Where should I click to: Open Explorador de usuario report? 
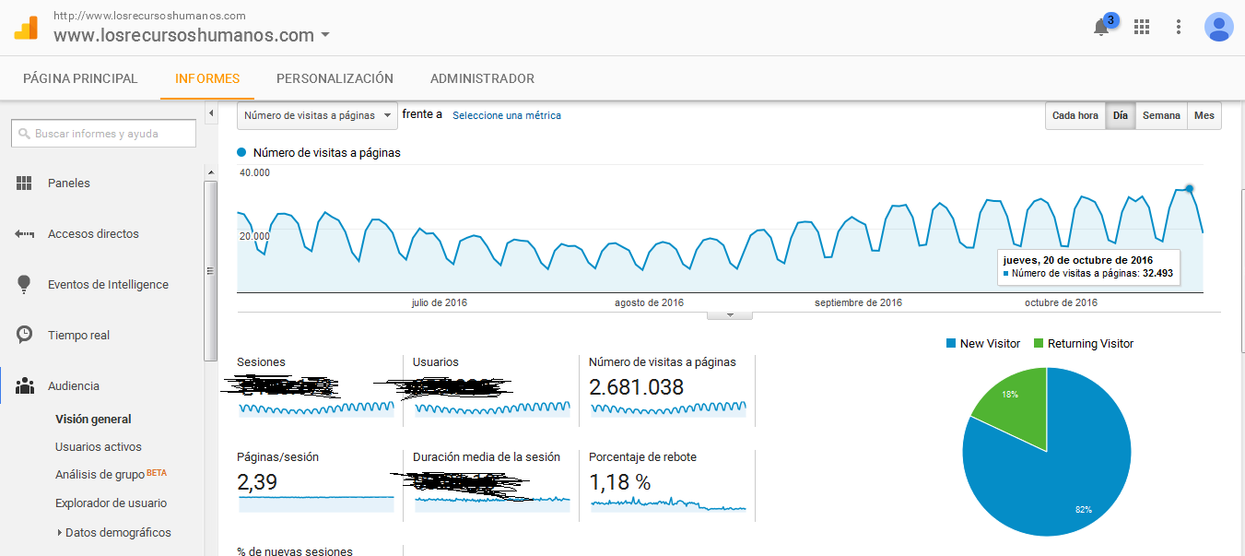[111, 503]
